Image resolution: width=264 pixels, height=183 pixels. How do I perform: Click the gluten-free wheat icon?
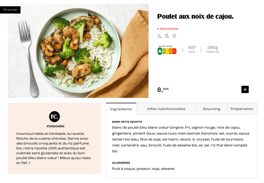coord(159,36)
